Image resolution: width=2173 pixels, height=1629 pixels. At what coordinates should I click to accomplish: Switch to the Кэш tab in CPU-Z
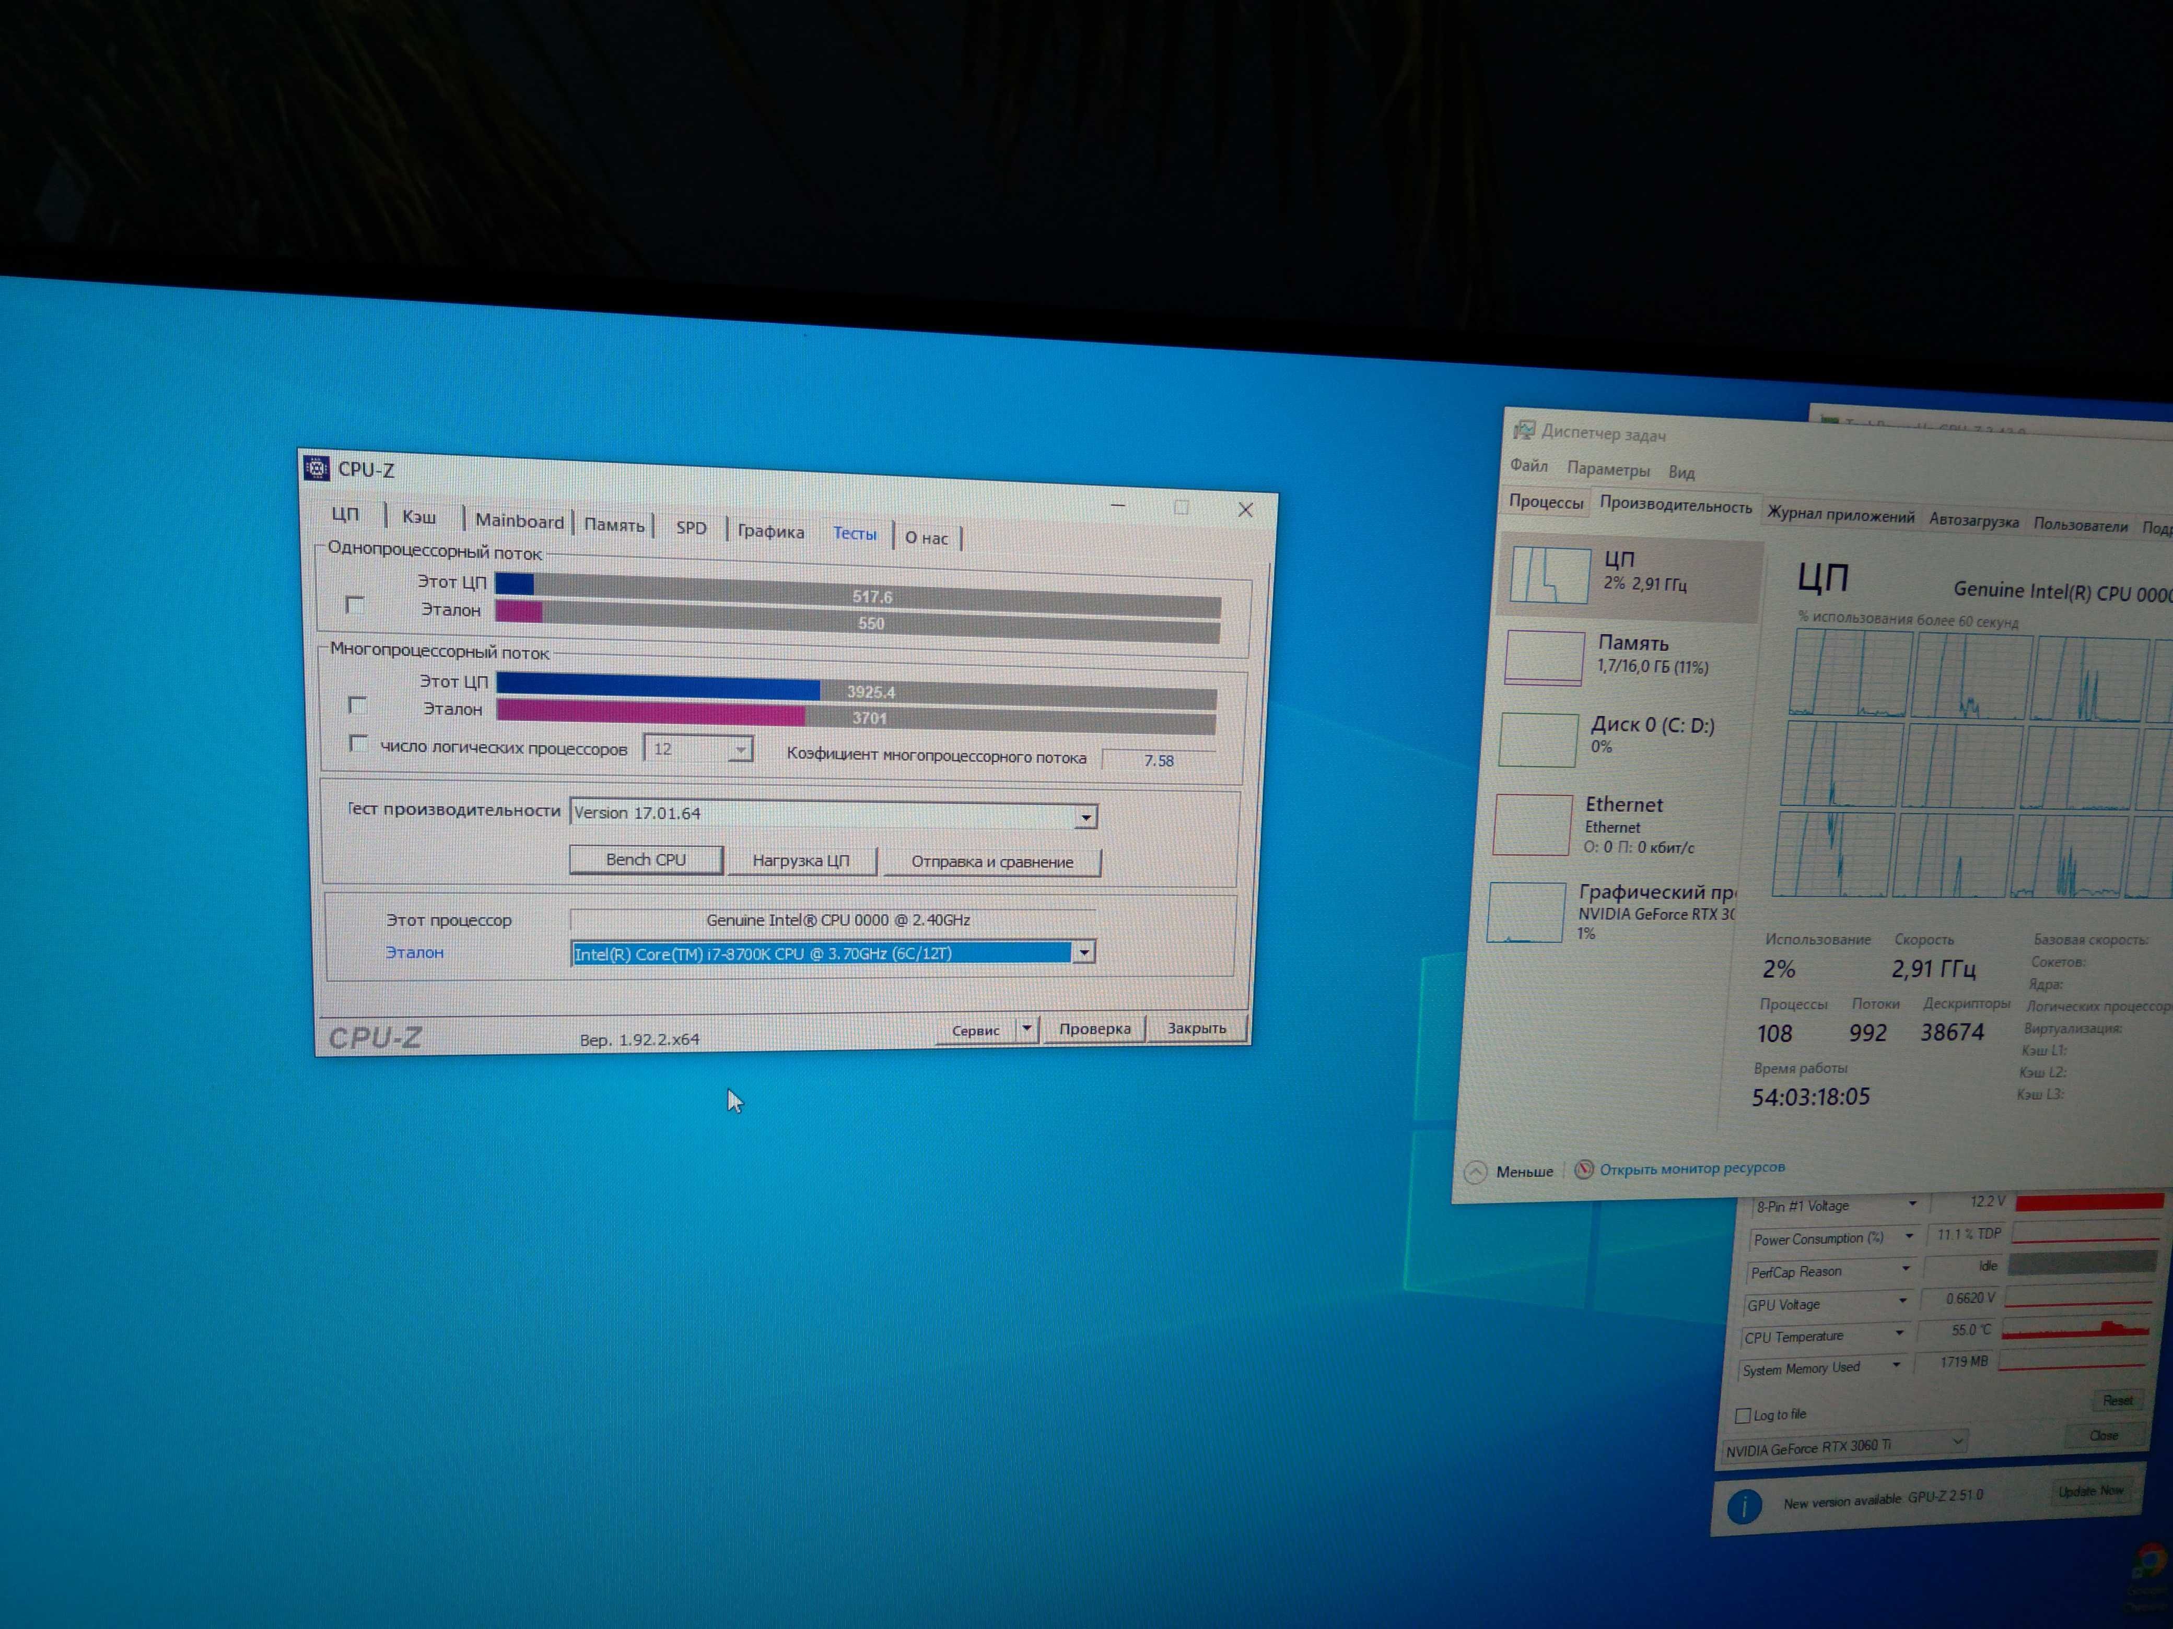(419, 516)
